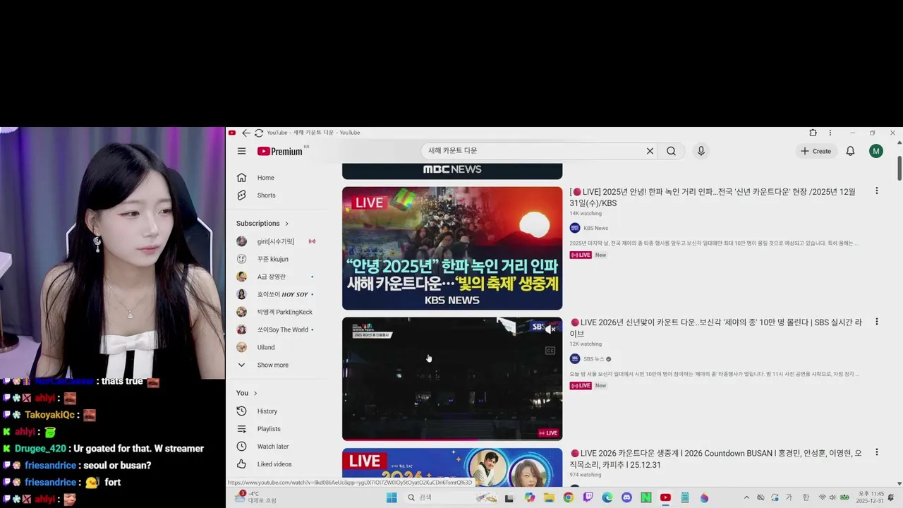Open Chrome from the taskbar

pos(569,497)
